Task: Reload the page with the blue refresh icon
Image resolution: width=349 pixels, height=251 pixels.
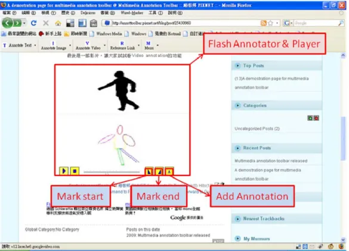Action: [x=33, y=23]
